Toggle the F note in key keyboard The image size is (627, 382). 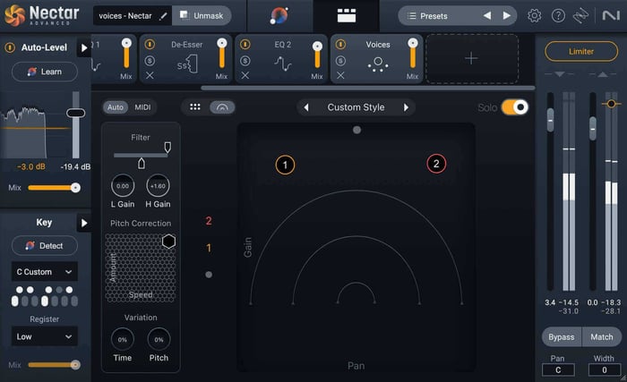coord(45,301)
